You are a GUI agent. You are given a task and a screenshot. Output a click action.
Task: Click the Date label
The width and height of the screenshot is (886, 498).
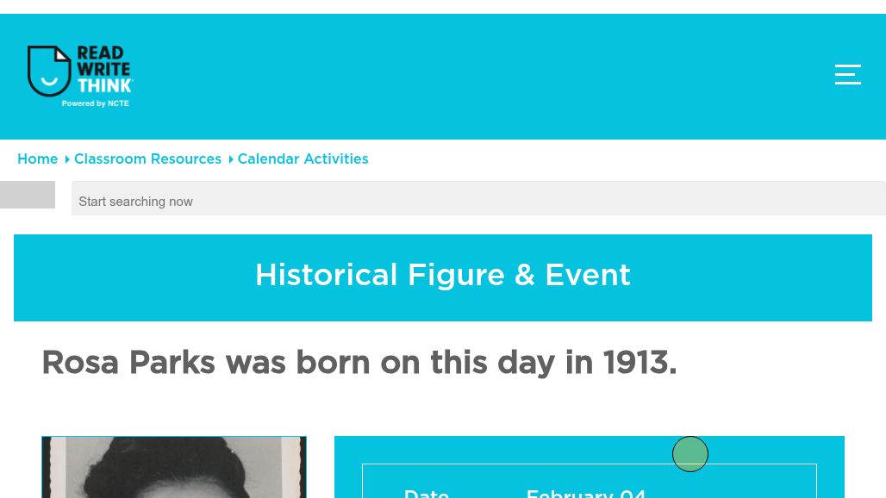427,492
